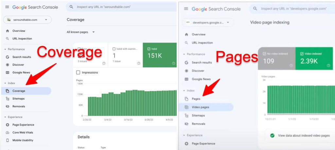Click Removals icon in right console
This screenshot has width=335, height=150.
click(x=186, y=124)
